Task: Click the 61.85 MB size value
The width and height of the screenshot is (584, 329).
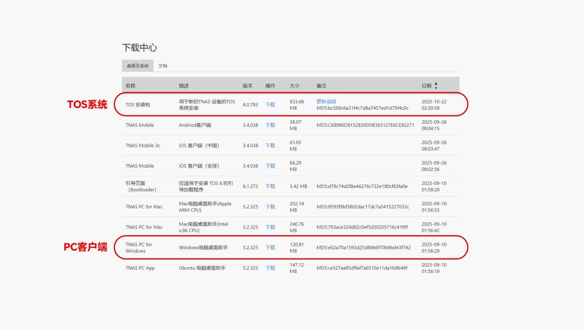Action: tap(295, 145)
